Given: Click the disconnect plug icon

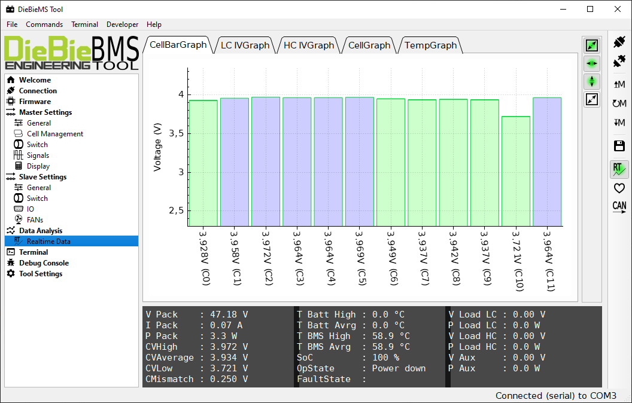Looking at the screenshot, I should (x=619, y=62).
